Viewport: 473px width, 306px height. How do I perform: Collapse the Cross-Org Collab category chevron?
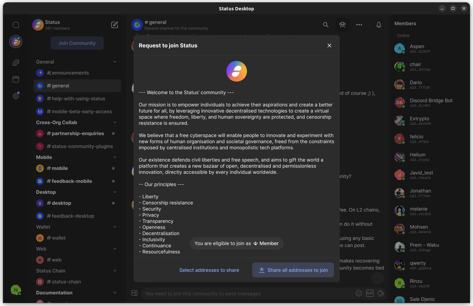click(x=115, y=123)
